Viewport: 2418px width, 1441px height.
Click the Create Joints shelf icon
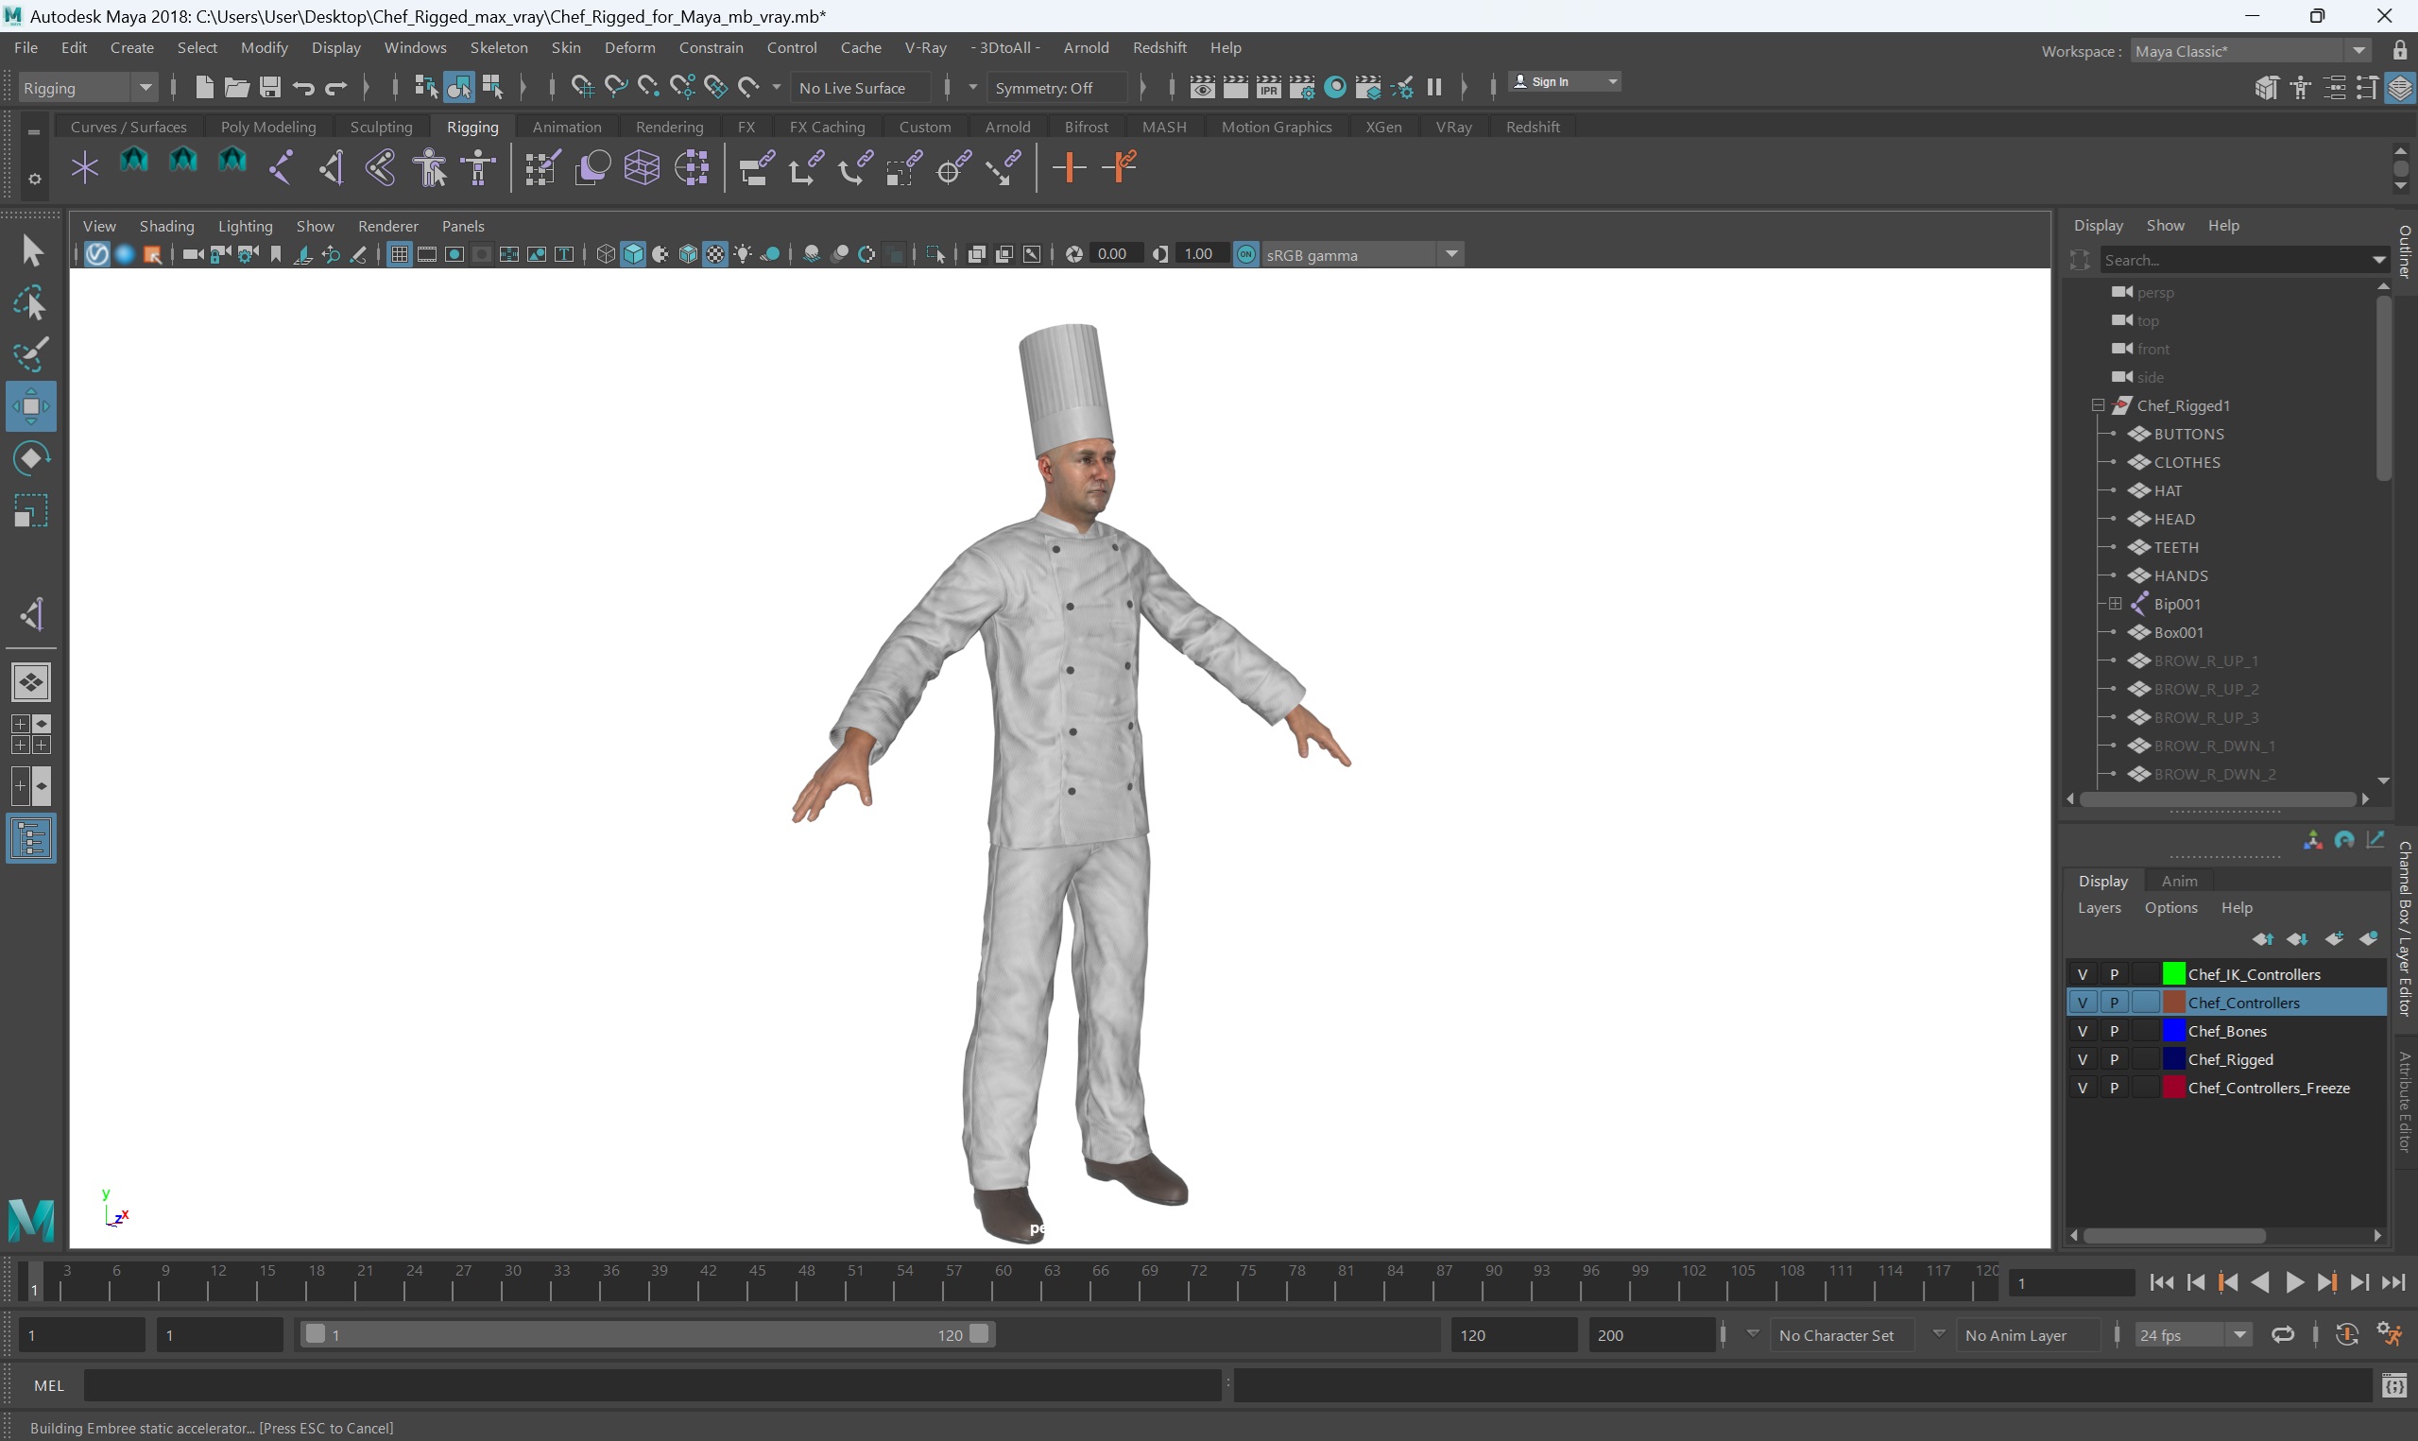(282, 168)
